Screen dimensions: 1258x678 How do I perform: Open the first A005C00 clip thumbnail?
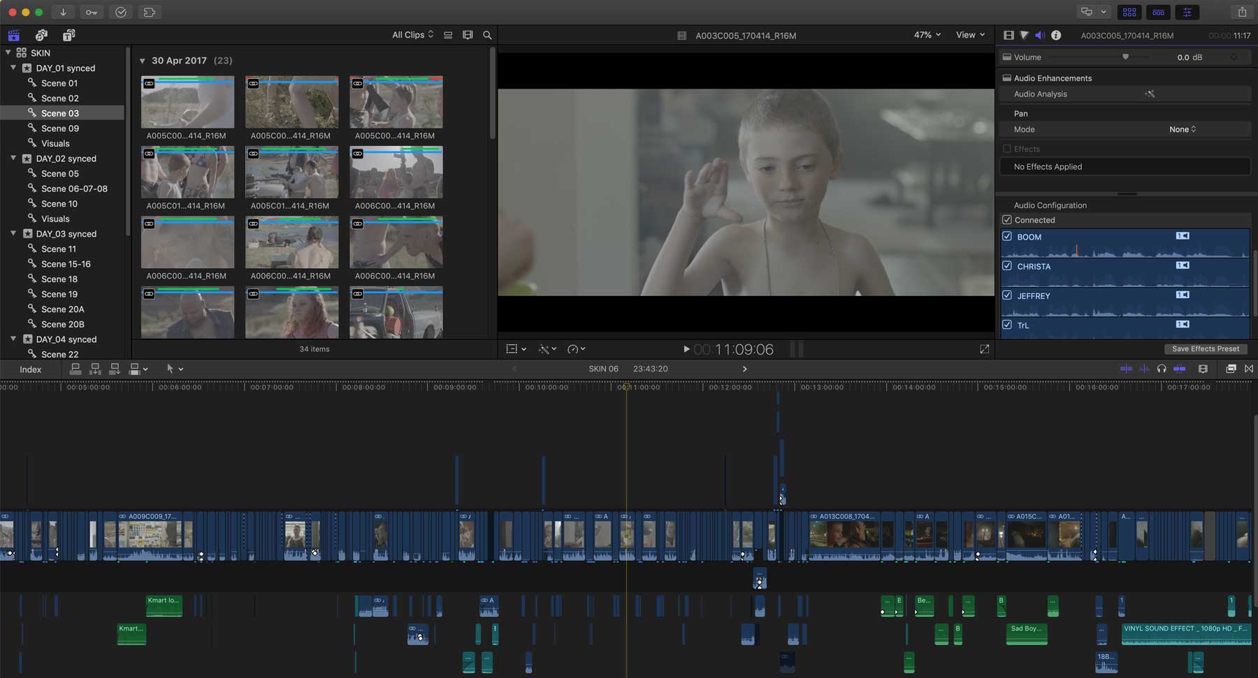(187, 102)
